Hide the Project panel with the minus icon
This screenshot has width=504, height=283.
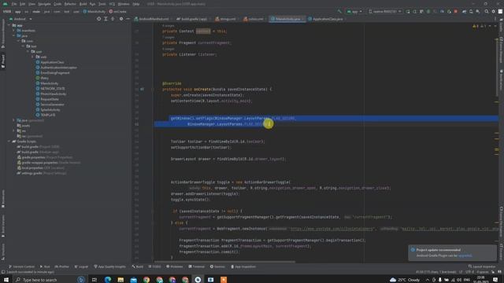coord(128,19)
